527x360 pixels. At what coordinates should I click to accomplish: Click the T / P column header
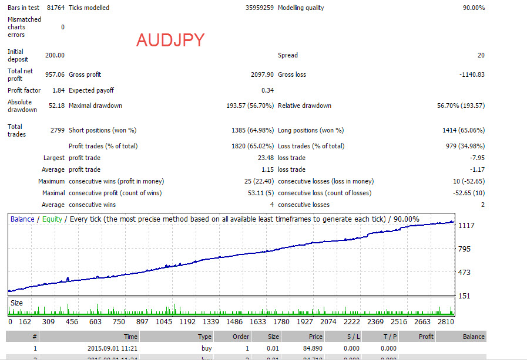pos(381,337)
